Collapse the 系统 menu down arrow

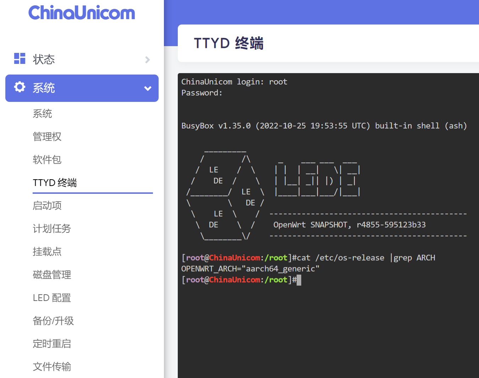coord(148,88)
